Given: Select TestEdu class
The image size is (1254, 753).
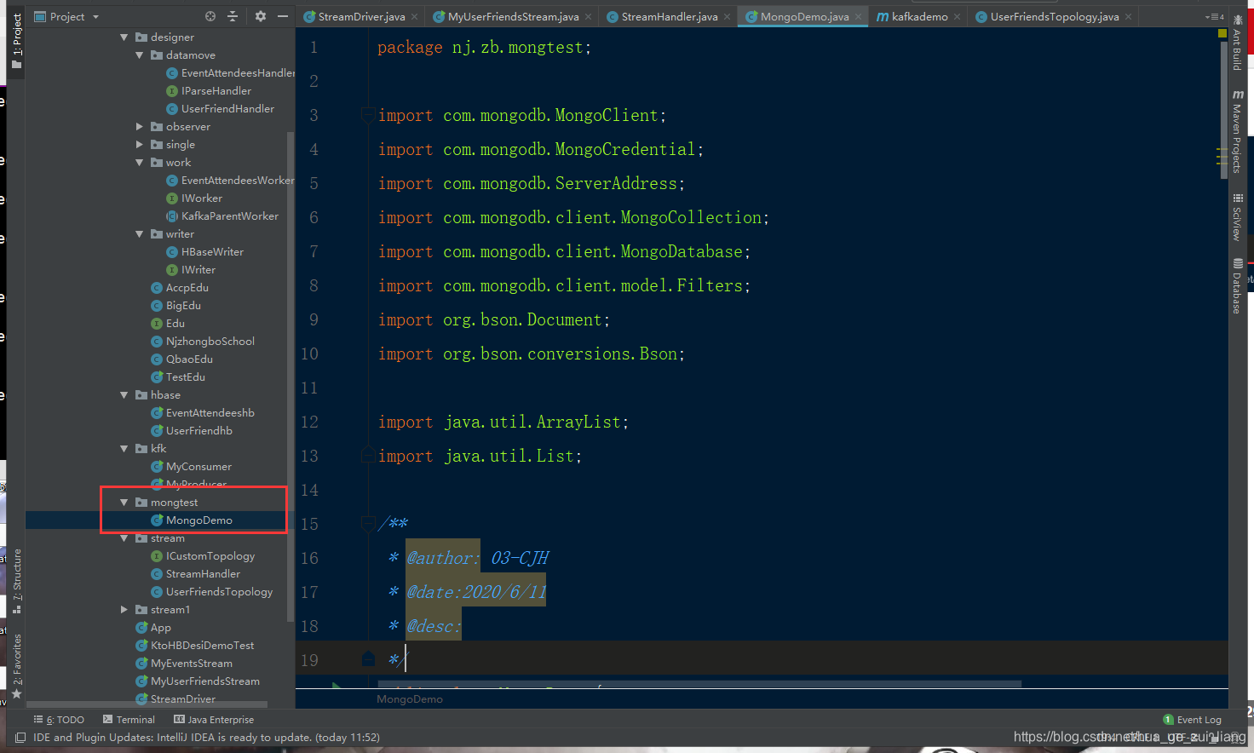Looking at the screenshot, I should point(178,377).
